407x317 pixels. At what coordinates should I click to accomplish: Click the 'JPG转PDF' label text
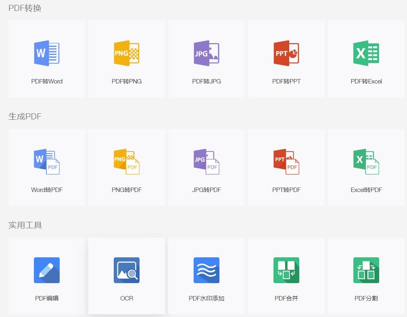207,190
